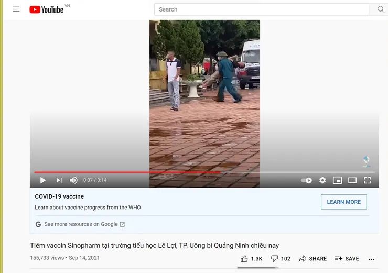Go to the YouTube home logo
This screenshot has height=273, width=388.
point(47,9)
